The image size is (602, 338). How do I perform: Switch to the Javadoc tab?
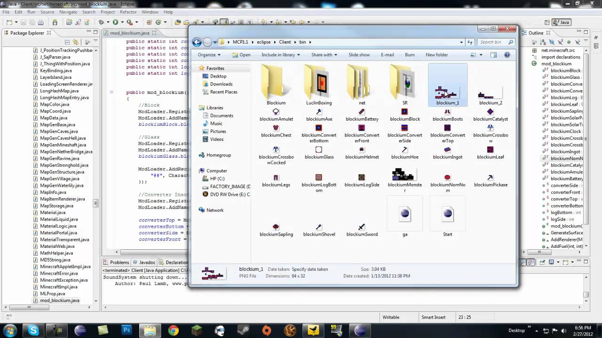pyautogui.click(x=144, y=262)
